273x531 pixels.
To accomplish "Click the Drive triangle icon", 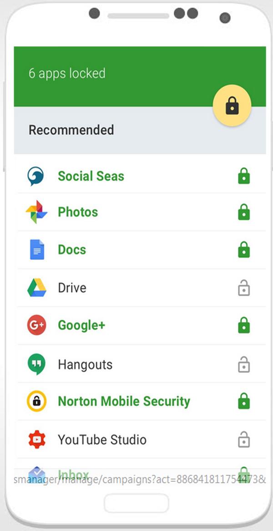I will [x=36, y=288].
